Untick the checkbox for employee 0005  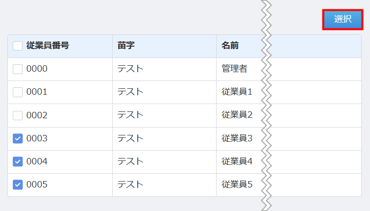(18, 185)
